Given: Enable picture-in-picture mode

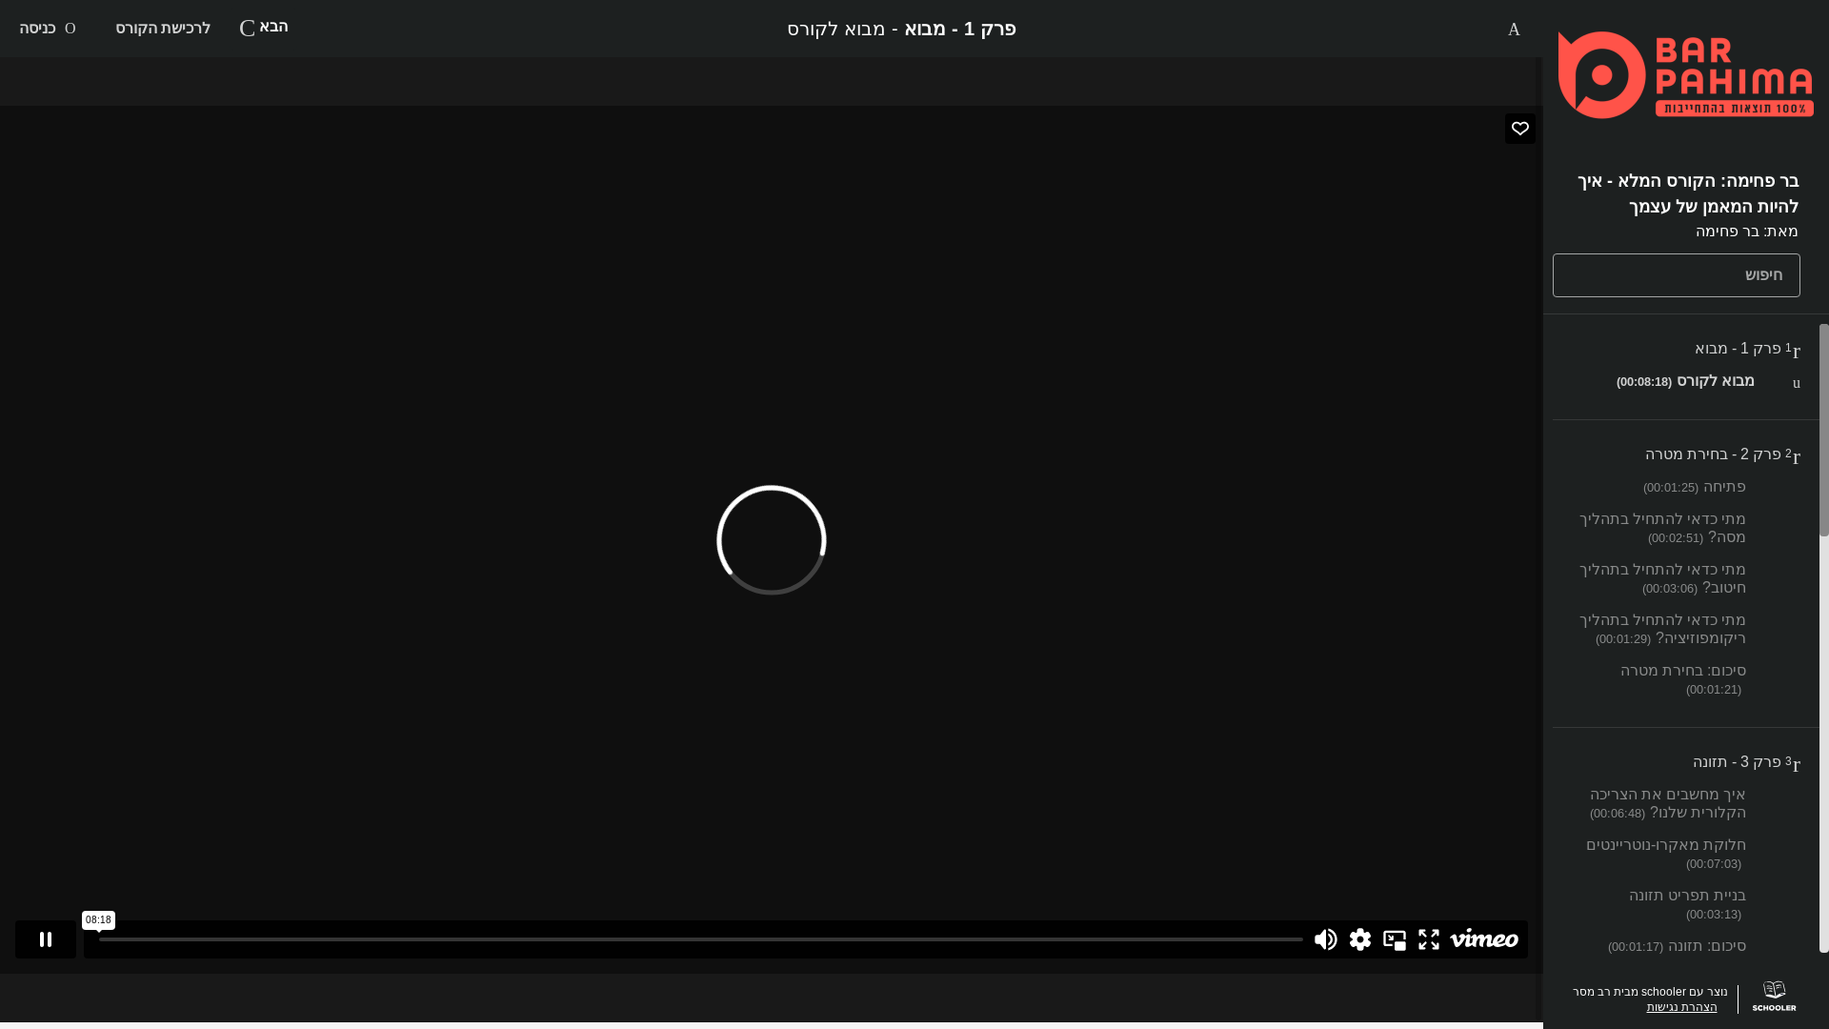Looking at the screenshot, I should pos(1395,939).
